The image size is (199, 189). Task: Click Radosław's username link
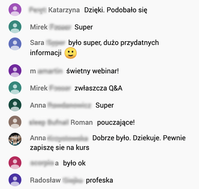[x=56, y=180]
